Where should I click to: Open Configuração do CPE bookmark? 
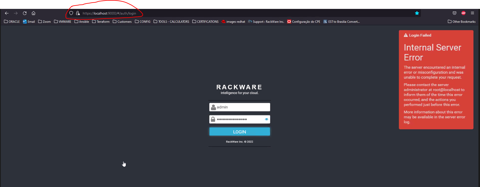[304, 22]
